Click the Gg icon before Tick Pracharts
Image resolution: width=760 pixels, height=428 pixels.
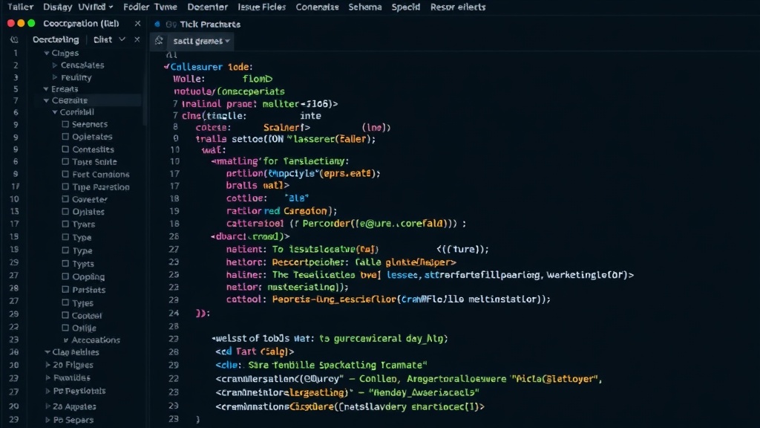171,25
